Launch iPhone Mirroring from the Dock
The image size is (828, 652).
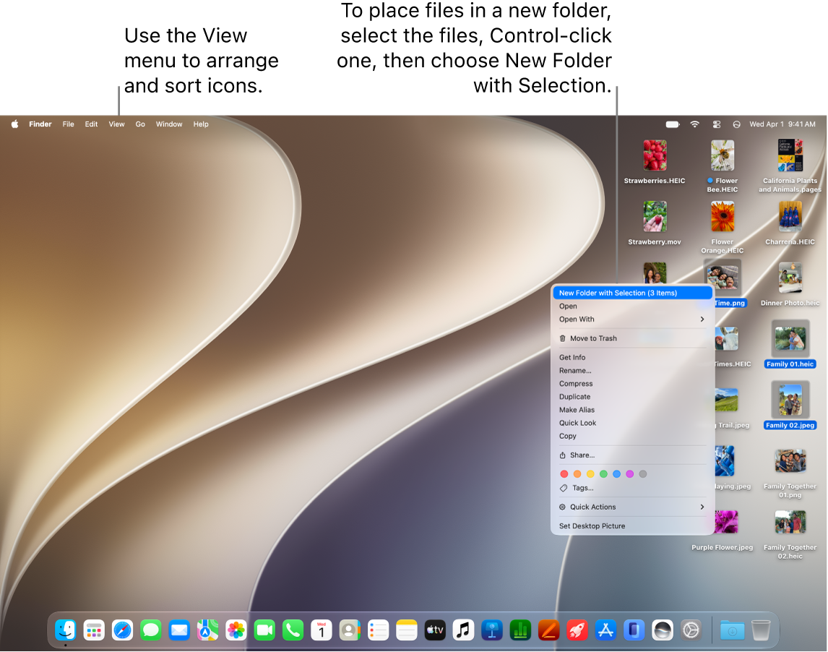tap(634, 630)
